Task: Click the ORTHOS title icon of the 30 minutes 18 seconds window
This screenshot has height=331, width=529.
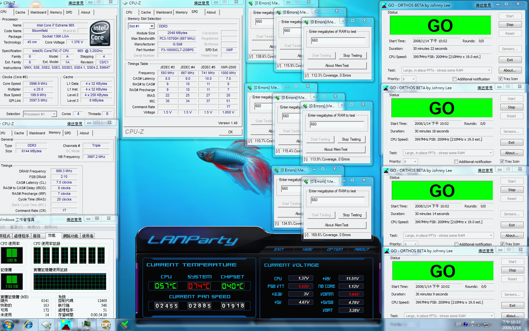Action: 386,88
